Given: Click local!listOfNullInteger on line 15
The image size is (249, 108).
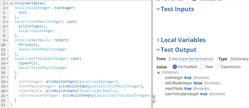Looking at the screenshot, I should [43, 68].
